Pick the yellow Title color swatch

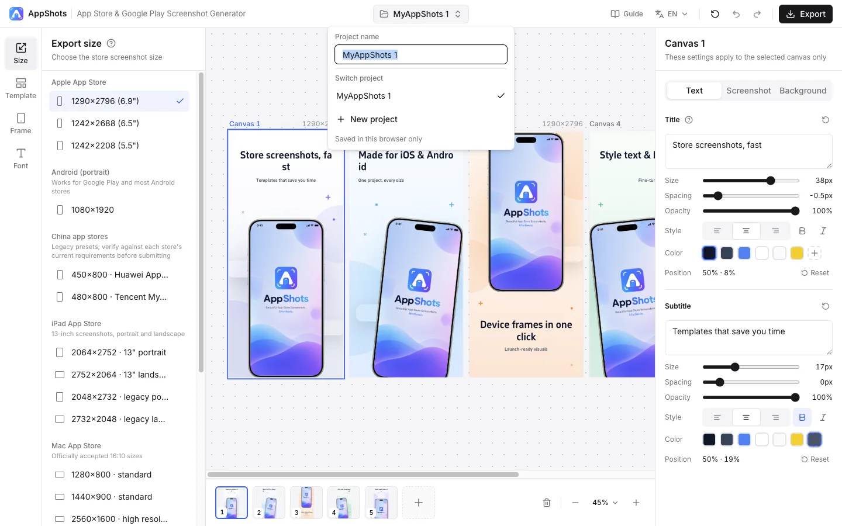point(797,253)
